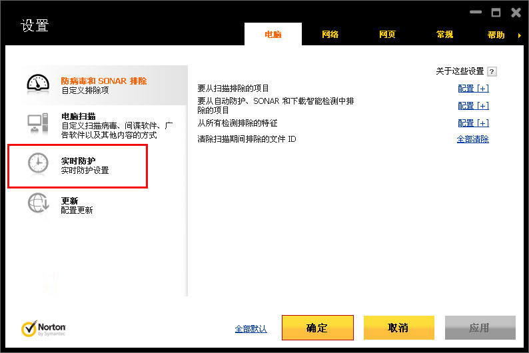
Task: Click 配置 [+] for 从所有检测排除的特征
Action: click(x=473, y=123)
